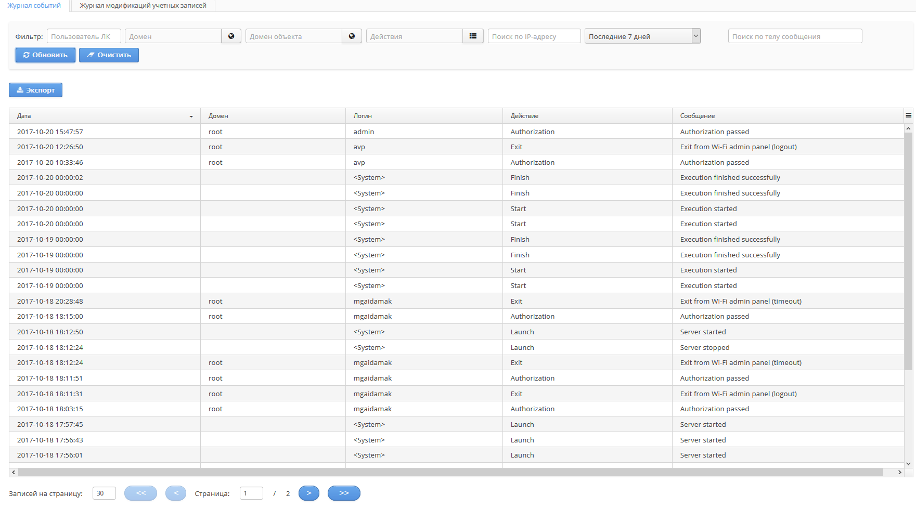Sort by the Логин column header
916x509 pixels.
[424, 116]
